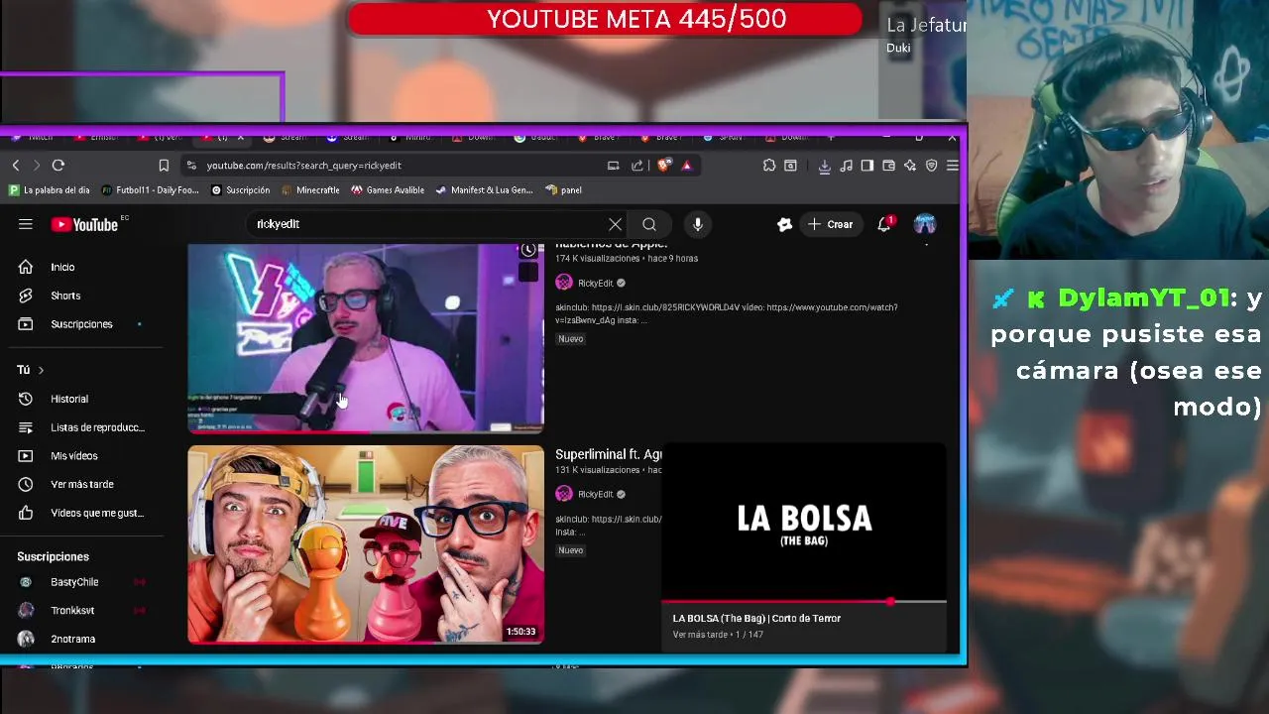
Task: Open the Superliminal ft. video title
Action: (608, 454)
